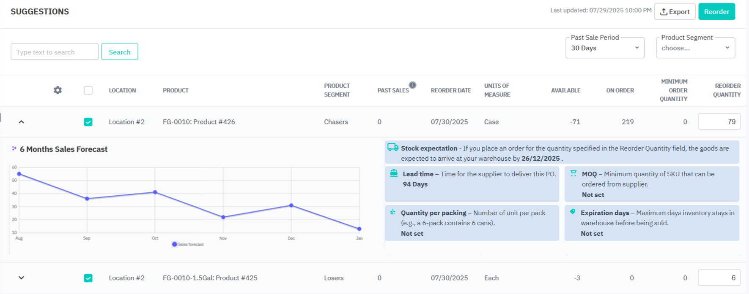This screenshot has width=749, height=294.
Task: Click the Quantity per packing icon
Action: (x=393, y=212)
